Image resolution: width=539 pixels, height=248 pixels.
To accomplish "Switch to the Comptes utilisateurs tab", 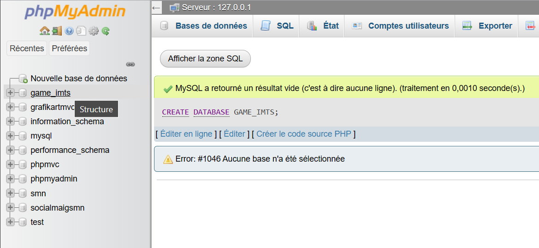I will [x=400, y=26].
